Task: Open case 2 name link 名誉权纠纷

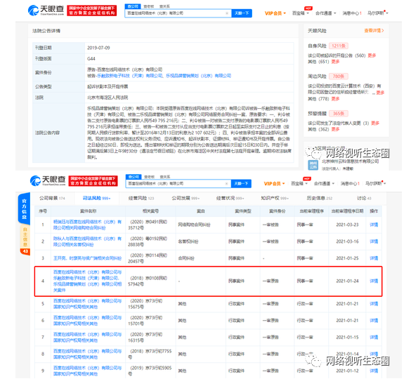Action: (87, 241)
